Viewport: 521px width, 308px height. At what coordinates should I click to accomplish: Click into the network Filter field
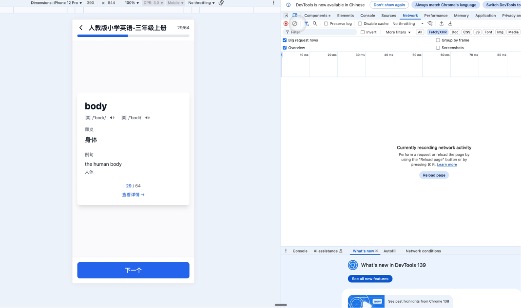(322, 32)
